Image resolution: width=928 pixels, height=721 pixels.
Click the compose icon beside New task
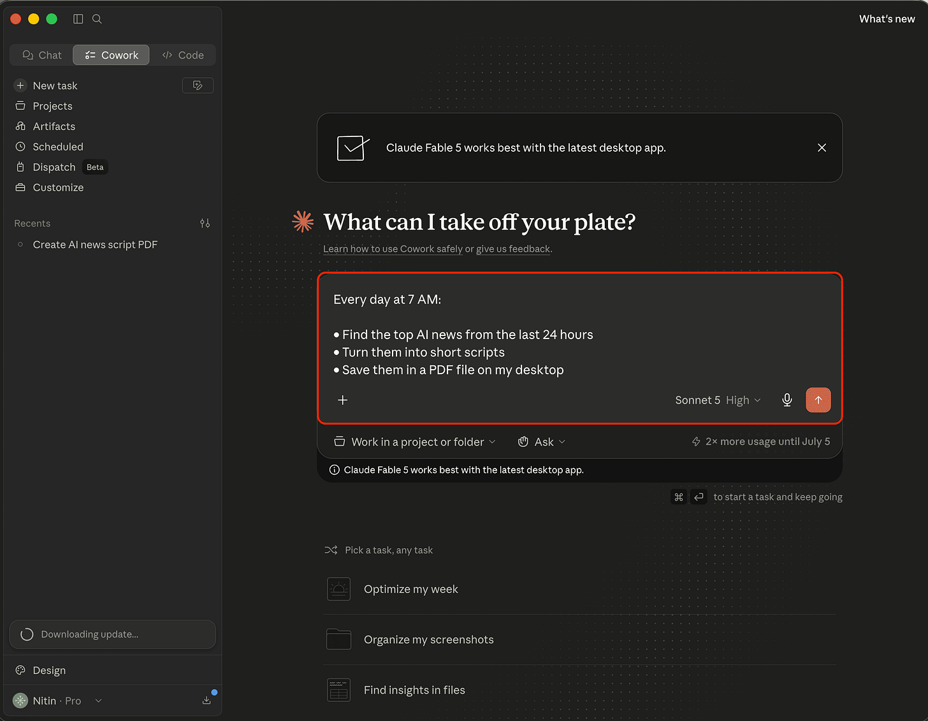pos(198,85)
